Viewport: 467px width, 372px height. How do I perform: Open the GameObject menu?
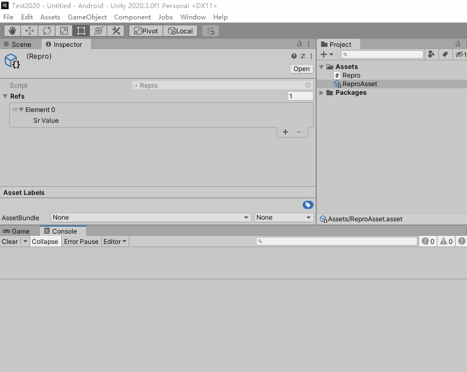point(87,17)
